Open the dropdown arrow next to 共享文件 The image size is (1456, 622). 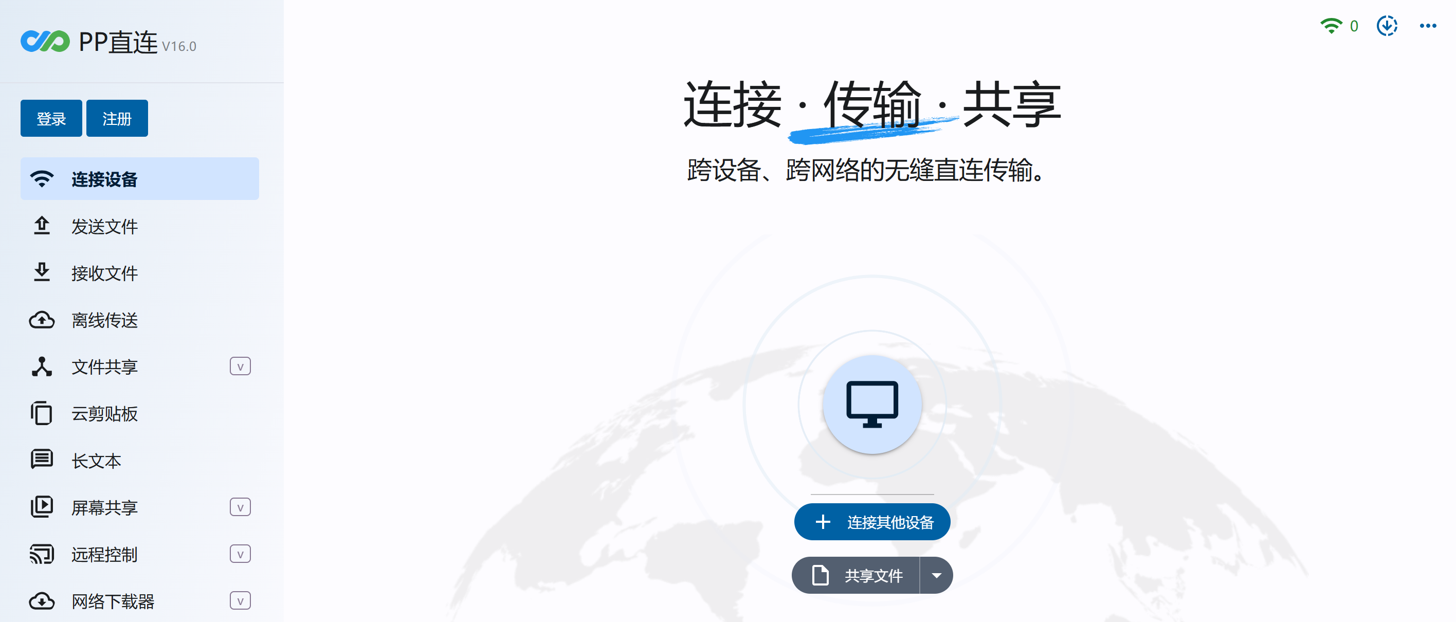[x=937, y=576]
